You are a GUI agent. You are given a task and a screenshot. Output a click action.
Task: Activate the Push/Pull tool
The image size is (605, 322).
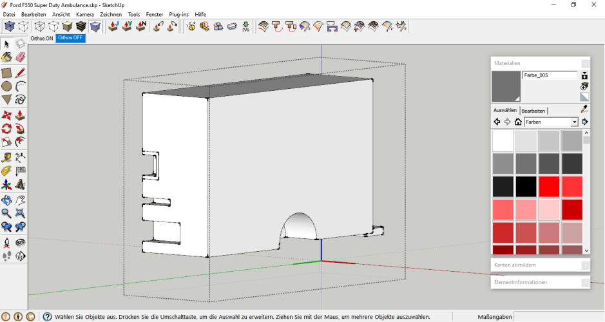[21, 115]
